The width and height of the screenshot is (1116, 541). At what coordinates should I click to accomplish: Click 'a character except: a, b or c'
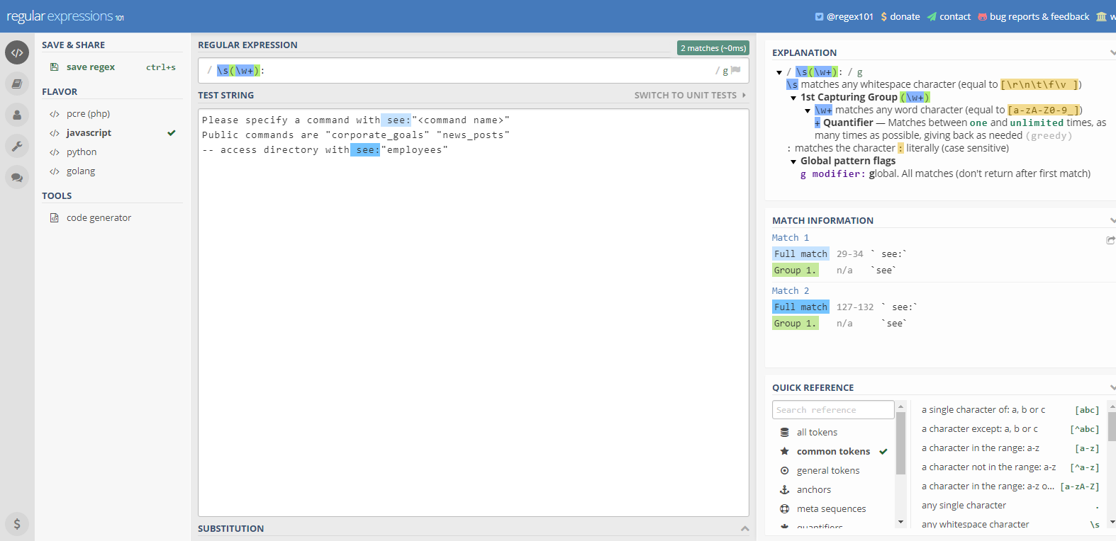[x=980, y=429]
